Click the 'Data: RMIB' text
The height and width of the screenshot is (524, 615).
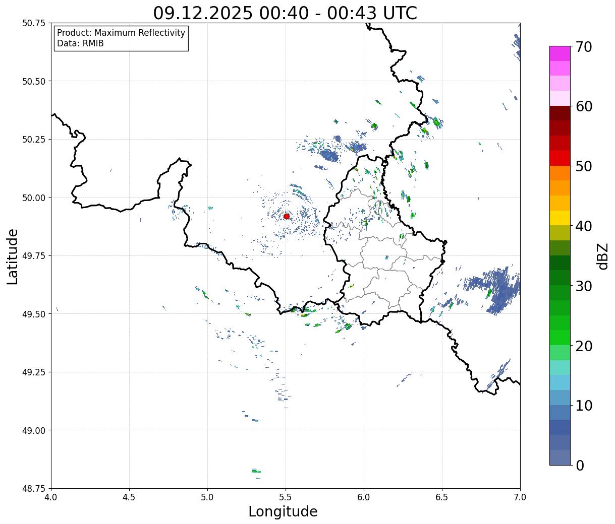[x=80, y=43]
